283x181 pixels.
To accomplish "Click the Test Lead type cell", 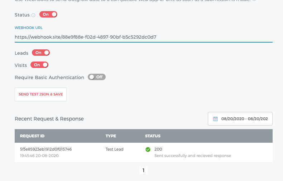I will [114, 149].
